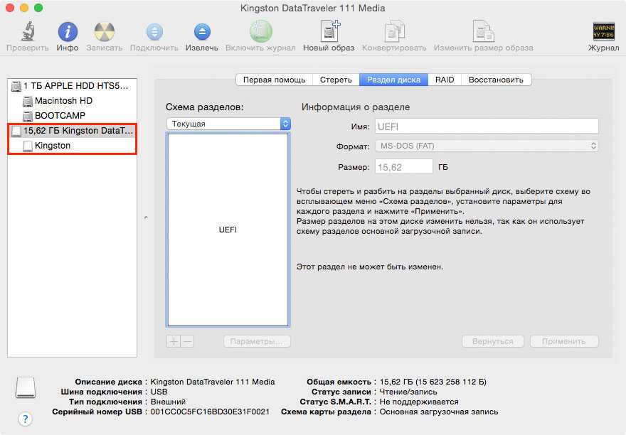Click Изменить размер образа icon

pyautogui.click(x=484, y=31)
